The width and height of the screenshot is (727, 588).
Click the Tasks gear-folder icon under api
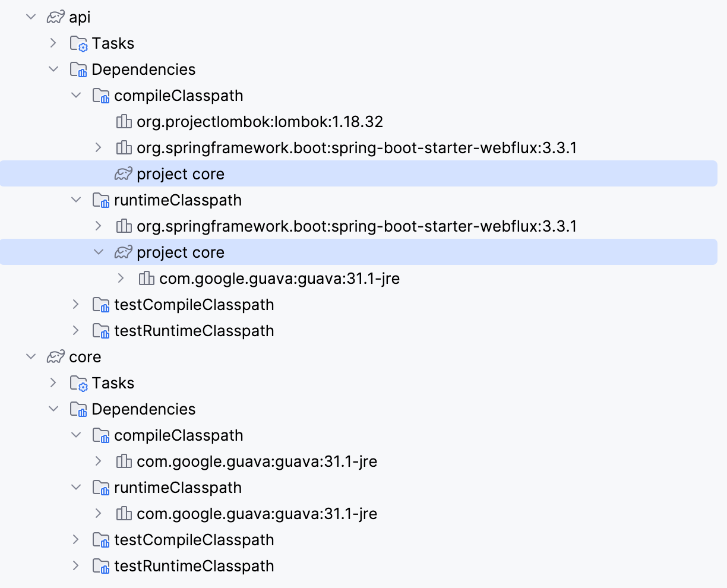click(78, 43)
